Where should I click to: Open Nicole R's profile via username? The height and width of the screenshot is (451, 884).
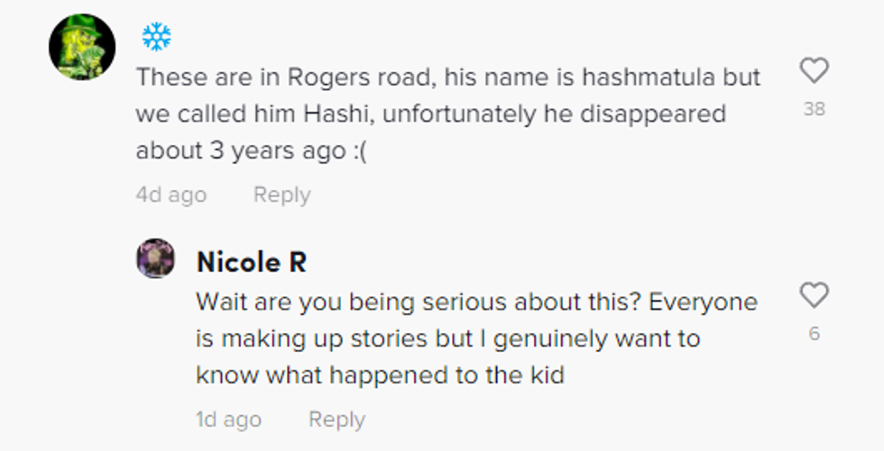tap(251, 262)
